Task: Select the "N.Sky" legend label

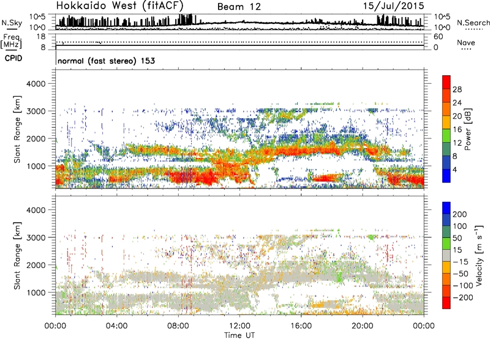Action: click(x=12, y=23)
